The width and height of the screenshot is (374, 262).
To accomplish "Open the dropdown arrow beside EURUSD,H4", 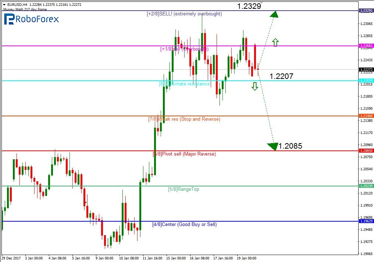I will pyautogui.click(x=4, y=4).
